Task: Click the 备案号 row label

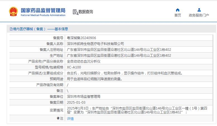Action: [x=58, y=38]
